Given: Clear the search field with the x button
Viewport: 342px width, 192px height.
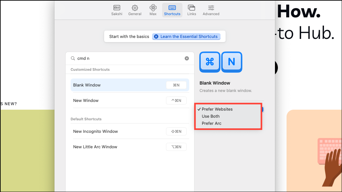Looking at the screenshot, I should (187, 58).
